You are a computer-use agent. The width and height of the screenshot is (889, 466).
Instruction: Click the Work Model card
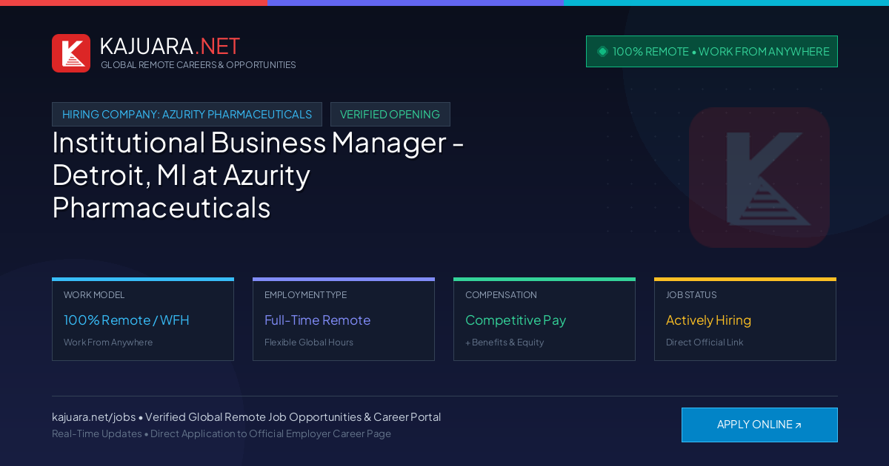point(143,320)
